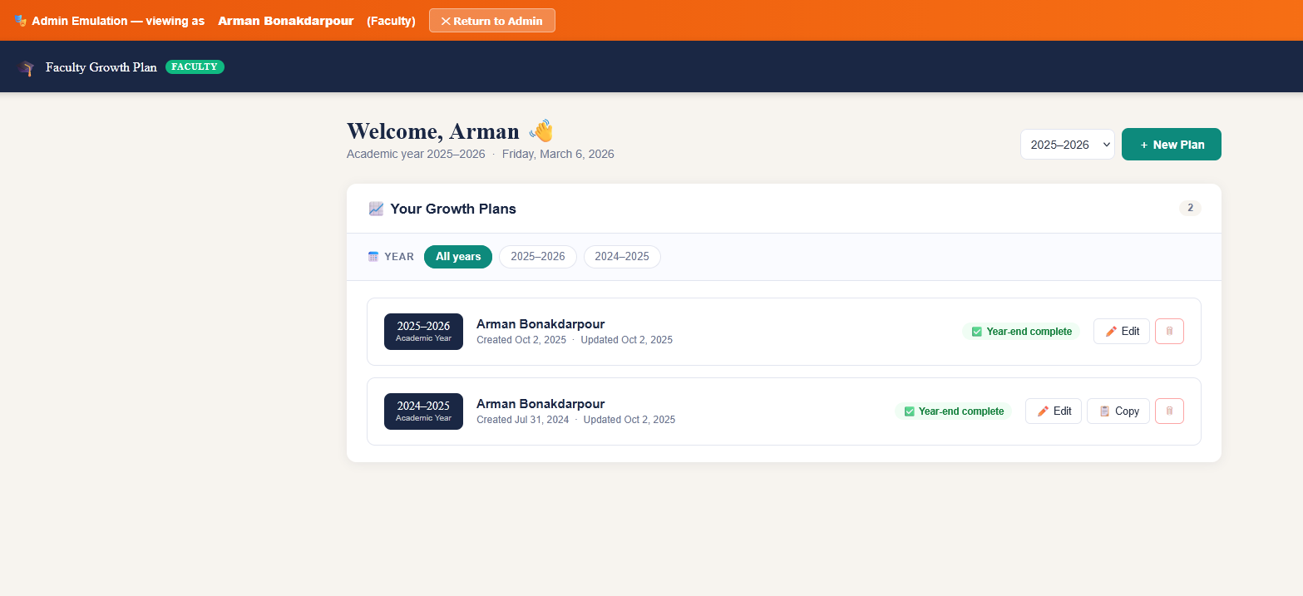Create a New Plan
The width and height of the screenshot is (1303, 596).
(x=1171, y=144)
